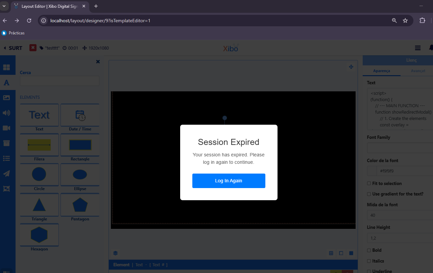Close the Elements panel with the X
Viewport: 433px width, 273px height.
98,62
